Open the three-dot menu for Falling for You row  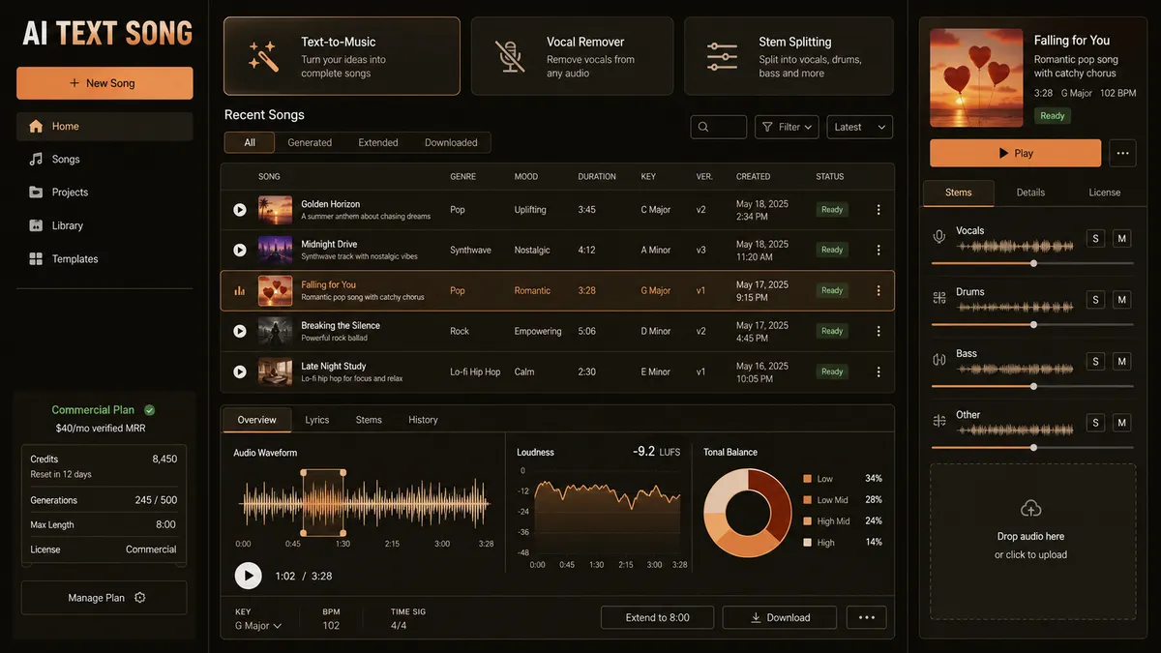click(x=878, y=290)
